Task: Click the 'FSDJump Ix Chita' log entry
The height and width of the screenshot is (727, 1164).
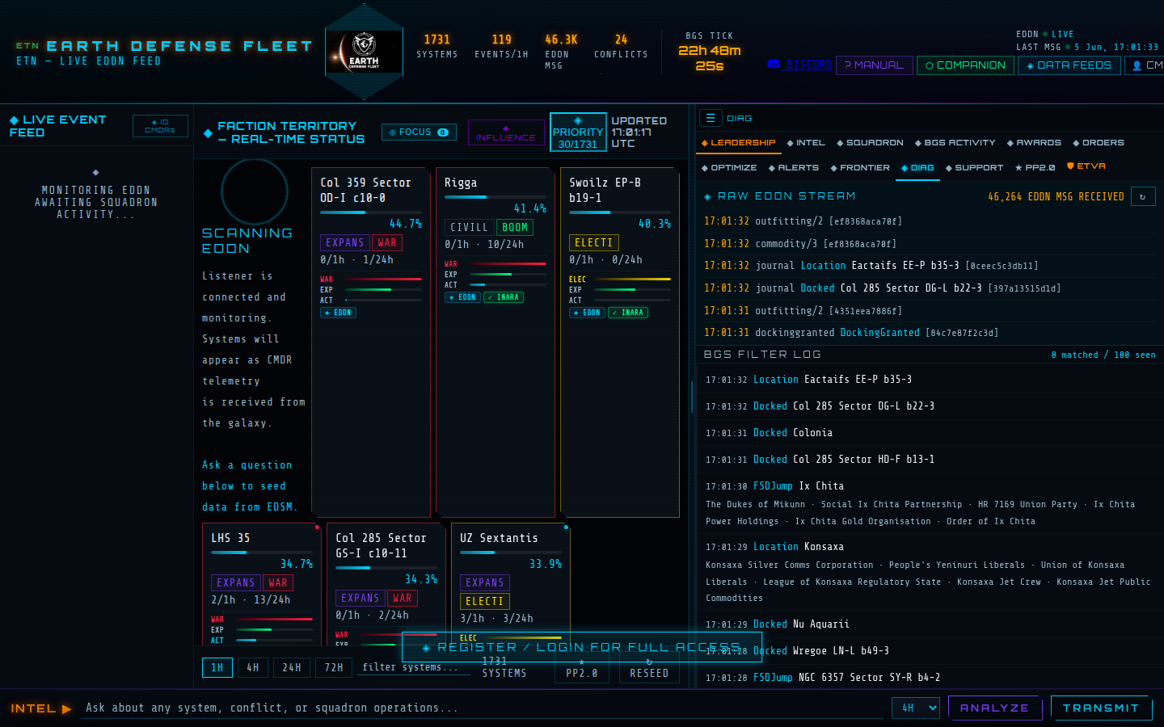Action: (x=930, y=503)
